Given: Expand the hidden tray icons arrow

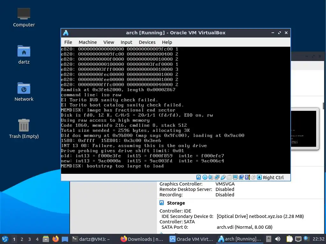Looking at the screenshot, I should 269,239.
